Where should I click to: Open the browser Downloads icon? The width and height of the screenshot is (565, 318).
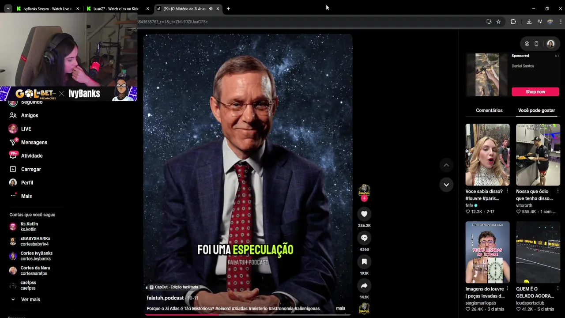click(x=529, y=22)
